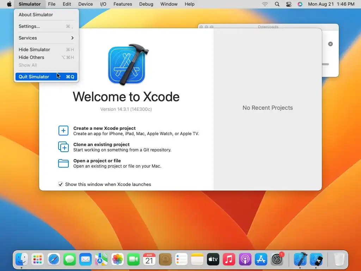Screen dimensions: 361x271
Task: Open the File menu
Action: [51, 4]
